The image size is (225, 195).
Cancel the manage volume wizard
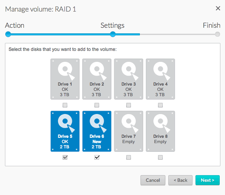click(153, 180)
